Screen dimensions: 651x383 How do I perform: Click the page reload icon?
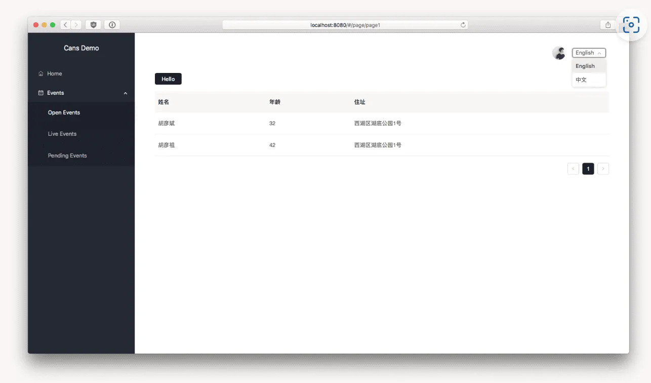coord(463,25)
